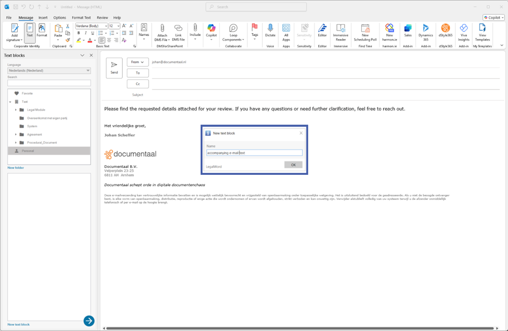Activate the Format Painter brush
The image size is (508, 331).
(x=68, y=40)
